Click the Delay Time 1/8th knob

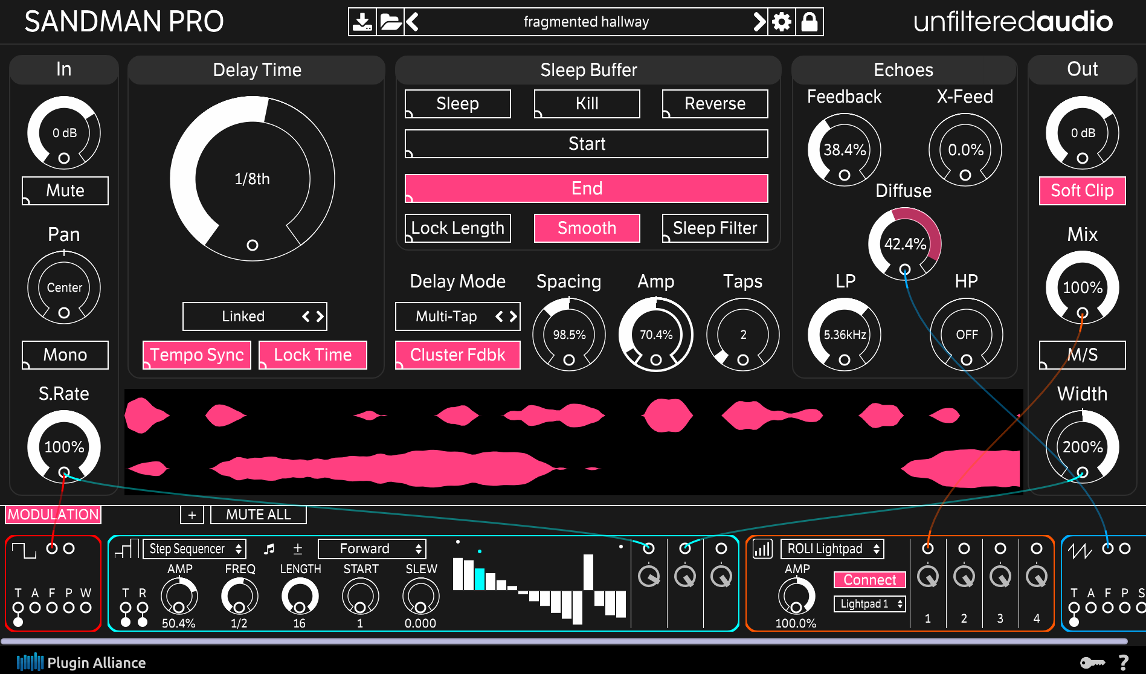[x=253, y=179]
